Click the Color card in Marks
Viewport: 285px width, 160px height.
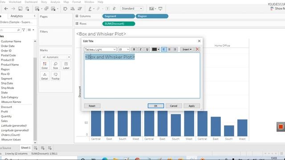[x=45, y=65]
